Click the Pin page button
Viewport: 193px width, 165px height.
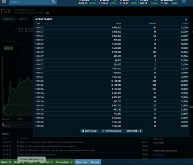tap(95, 162)
